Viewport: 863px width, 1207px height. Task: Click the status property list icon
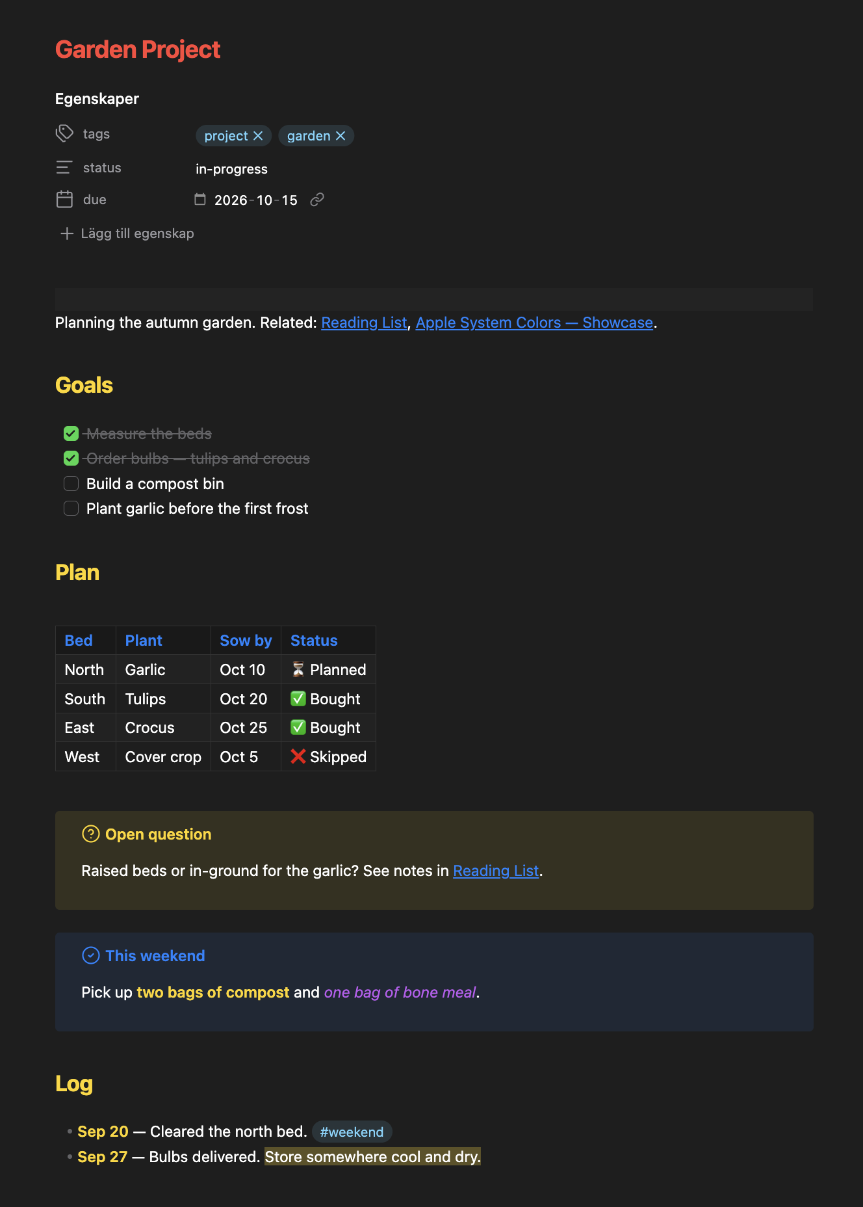(x=64, y=168)
